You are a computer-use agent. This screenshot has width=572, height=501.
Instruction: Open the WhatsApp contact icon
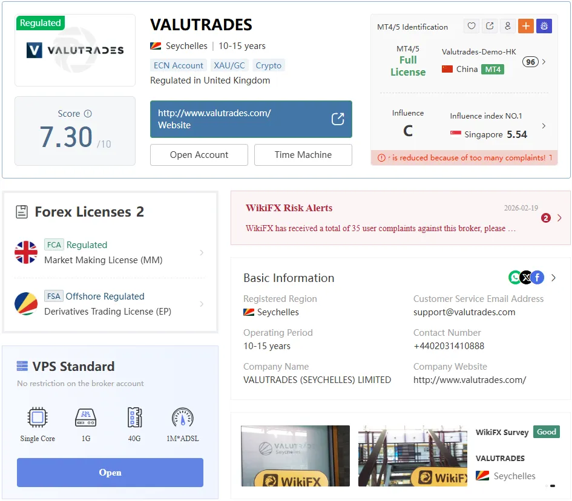pyautogui.click(x=514, y=278)
